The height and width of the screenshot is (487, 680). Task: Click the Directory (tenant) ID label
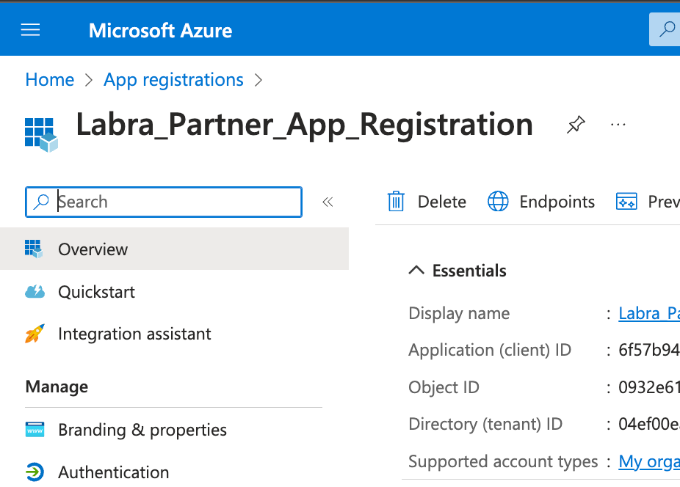pyautogui.click(x=485, y=424)
